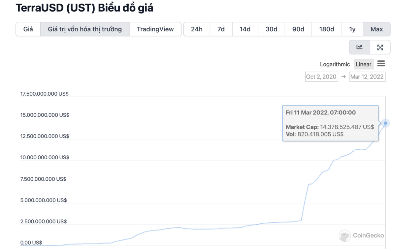Select Giá trị vốn hóa thị trường tab
This screenshot has width=396, height=249.
click(x=85, y=29)
